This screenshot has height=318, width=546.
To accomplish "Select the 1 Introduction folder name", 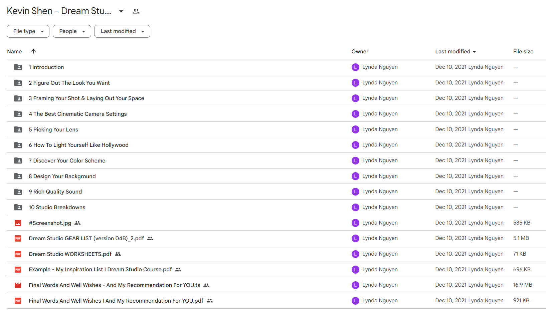I will point(46,67).
